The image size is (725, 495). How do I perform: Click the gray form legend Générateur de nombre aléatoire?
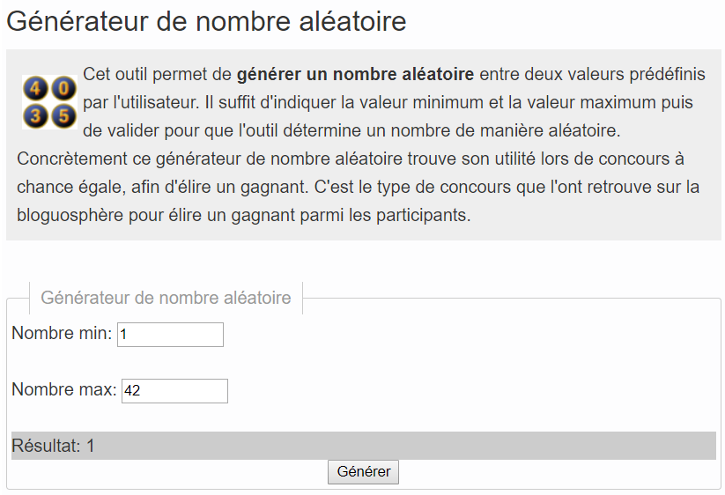click(166, 298)
